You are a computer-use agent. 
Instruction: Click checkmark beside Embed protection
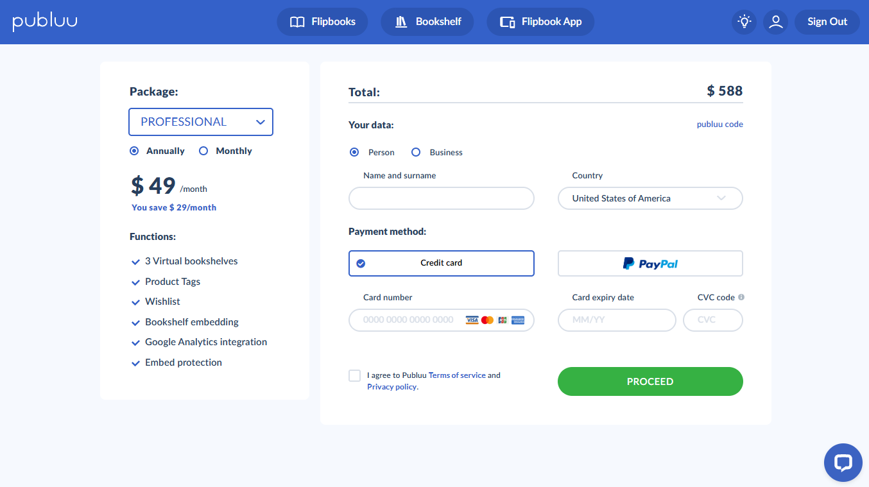(x=135, y=363)
